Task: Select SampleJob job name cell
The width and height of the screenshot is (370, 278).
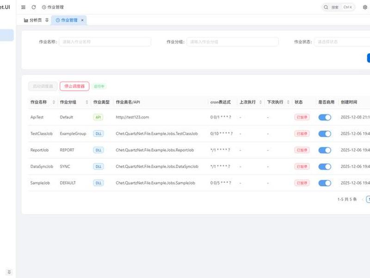Action: coord(40,183)
